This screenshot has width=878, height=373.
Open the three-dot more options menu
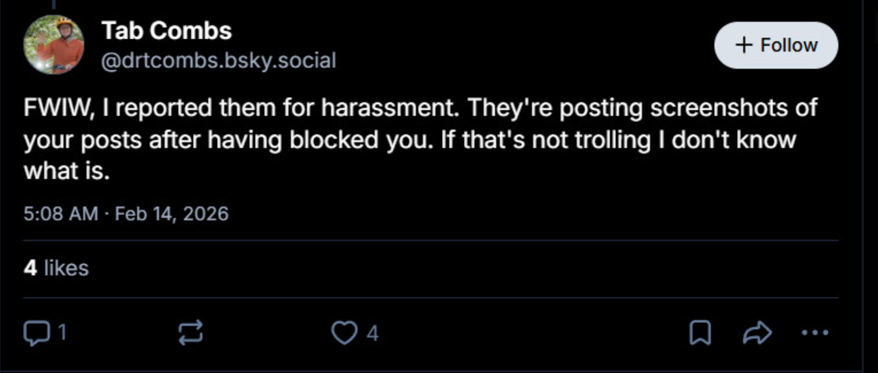[x=815, y=333]
